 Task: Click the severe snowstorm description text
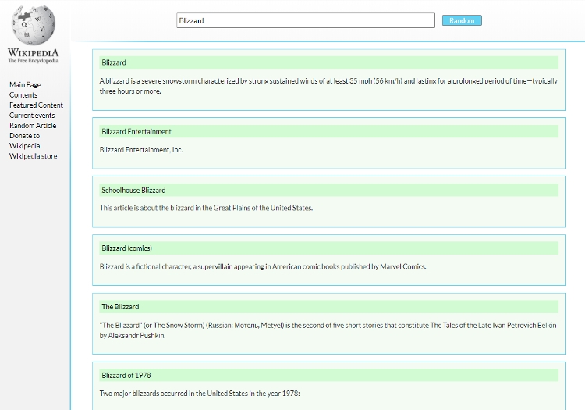pyautogui.click(x=328, y=86)
